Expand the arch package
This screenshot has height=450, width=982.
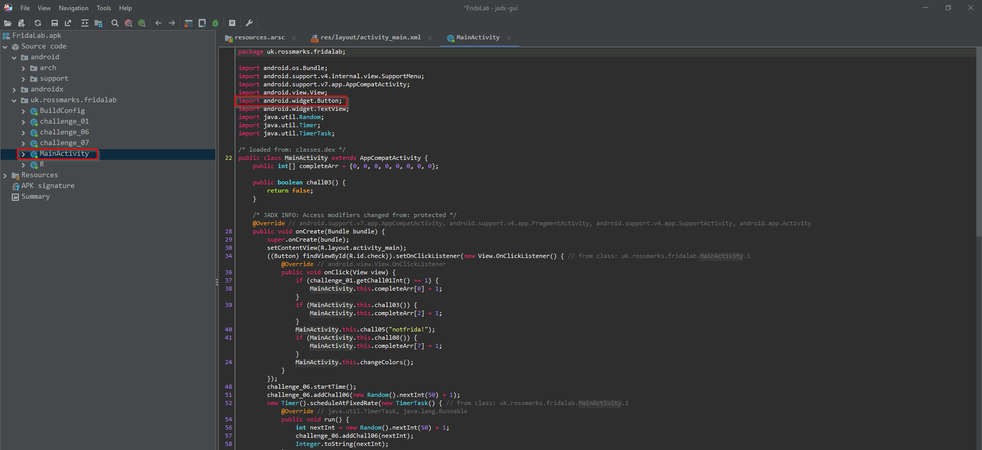coord(24,68)
